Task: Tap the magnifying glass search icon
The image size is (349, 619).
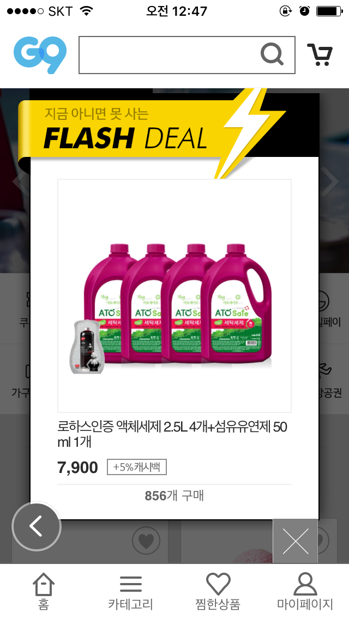Action: click(272, 54)
